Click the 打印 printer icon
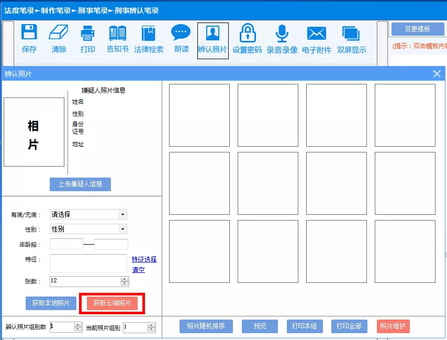447x340 pixels. point(87,34)
